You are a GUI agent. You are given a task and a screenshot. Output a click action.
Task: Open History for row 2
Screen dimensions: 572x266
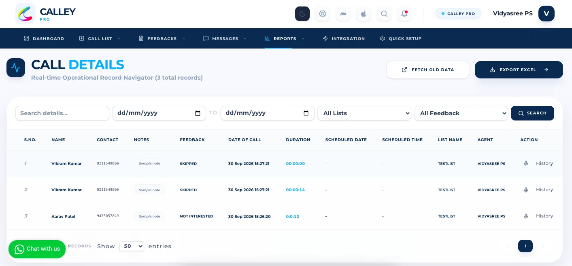(544, 190)
